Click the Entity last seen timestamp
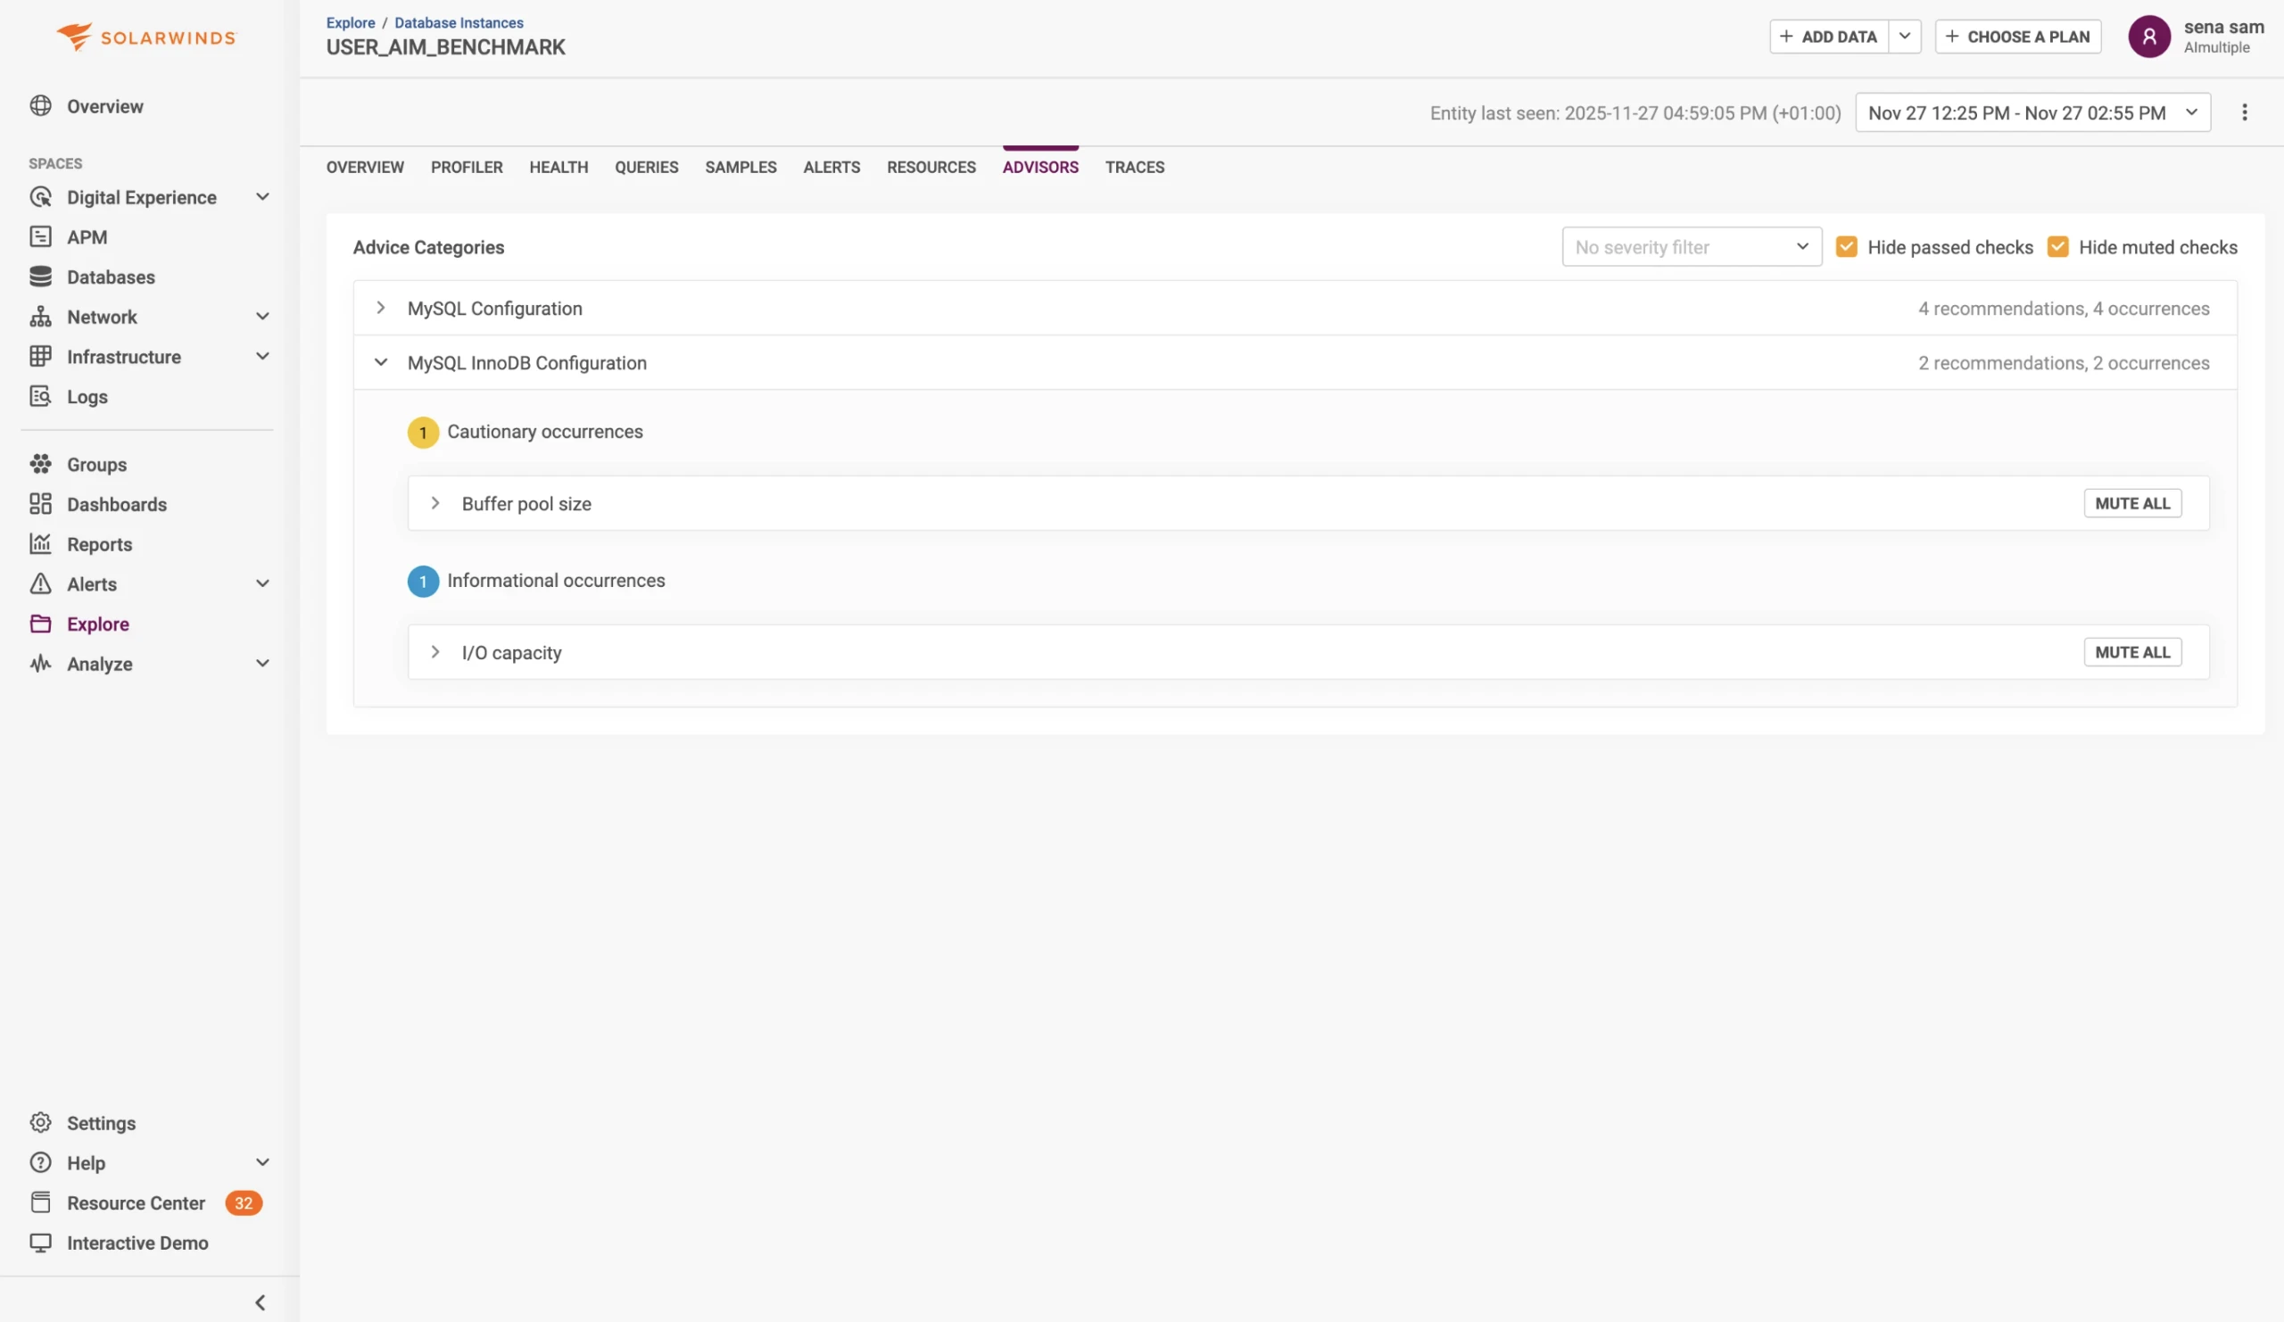The image size is (2284, 1322). (x=1635, y=112)
